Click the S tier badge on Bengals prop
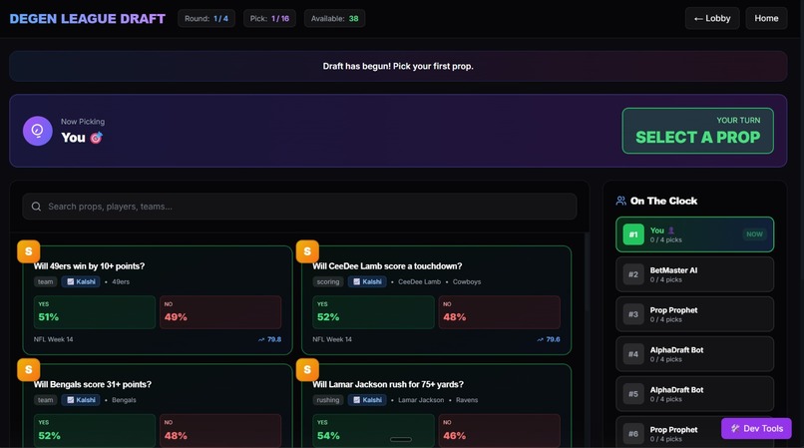 tap(29, 369)
